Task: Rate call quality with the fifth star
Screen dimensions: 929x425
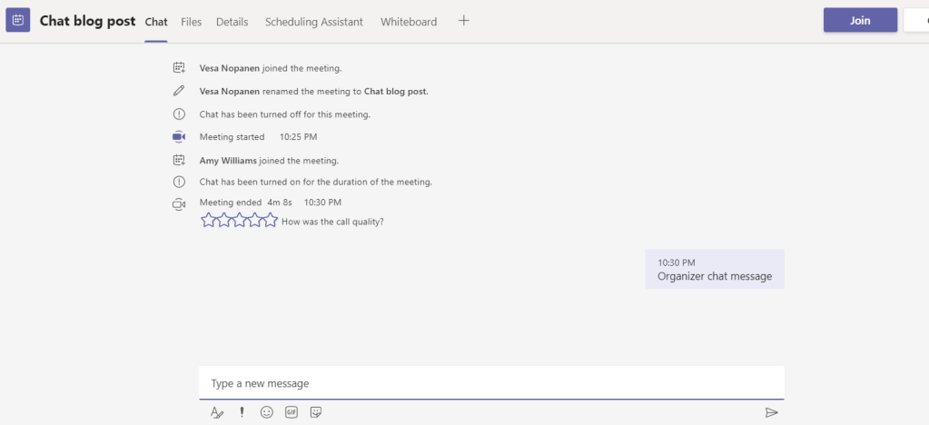Action: click(x=271, y=220)
